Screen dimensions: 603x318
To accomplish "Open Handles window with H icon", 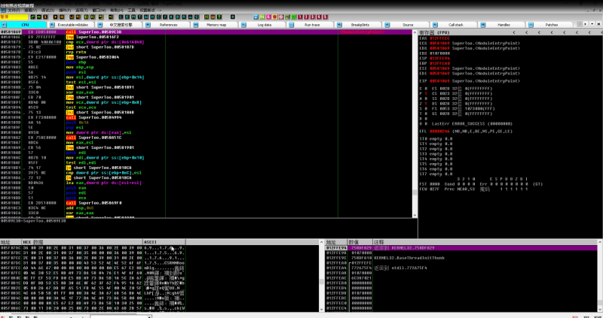I will click(x=152, y=17).
